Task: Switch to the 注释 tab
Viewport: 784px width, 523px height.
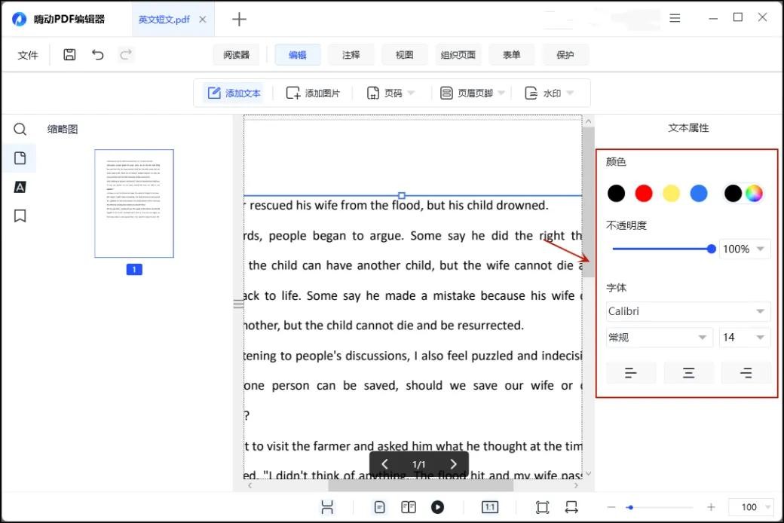Action: coord(351,55)
